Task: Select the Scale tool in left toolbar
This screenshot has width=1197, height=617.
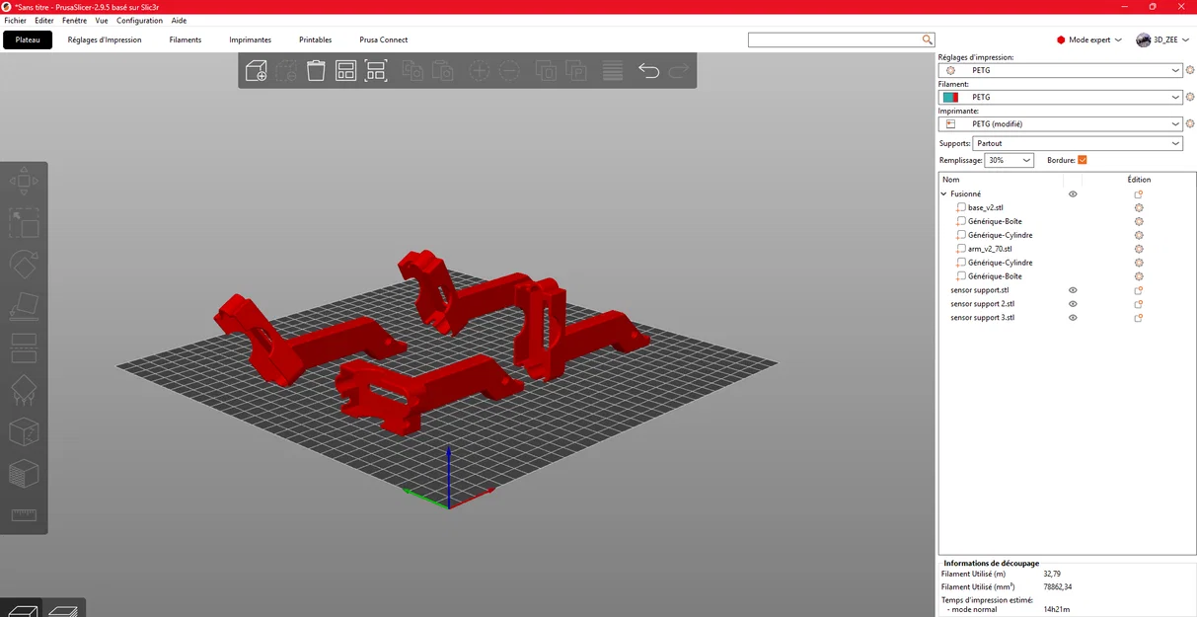Action: (x=24, y=222)
